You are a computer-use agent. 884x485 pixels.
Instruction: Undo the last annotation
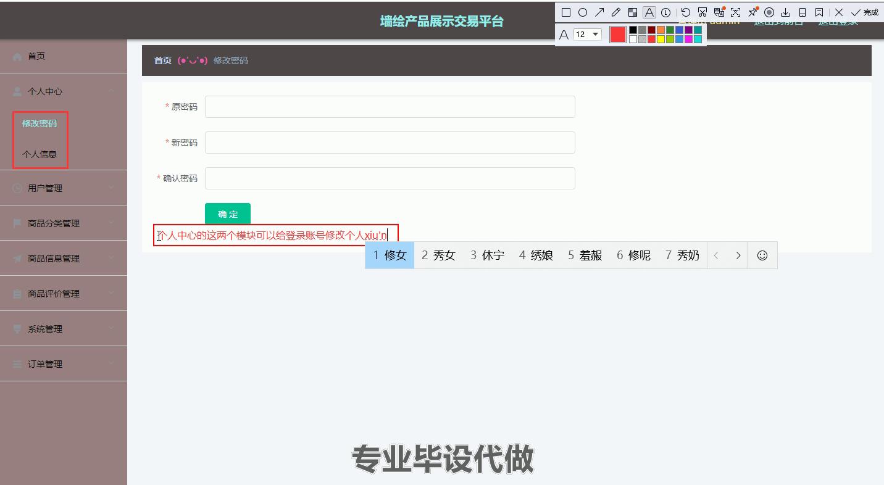[x=685, y=12]
